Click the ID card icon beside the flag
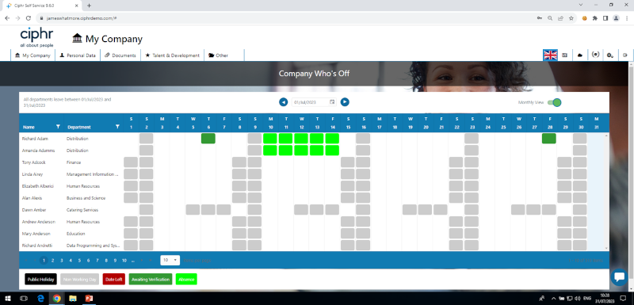634x305 pixels. pos(565,55)
